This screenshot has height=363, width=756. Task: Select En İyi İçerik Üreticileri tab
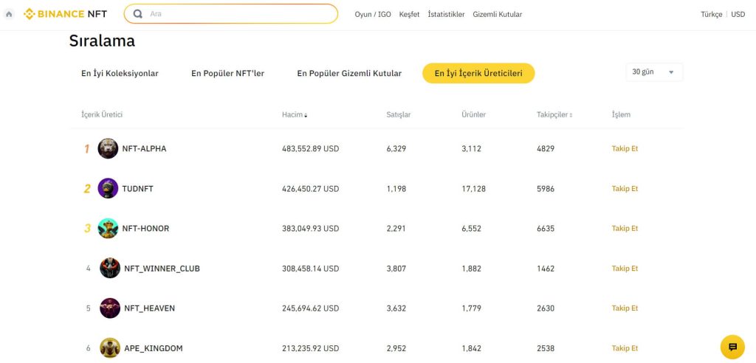coord(478,73)
